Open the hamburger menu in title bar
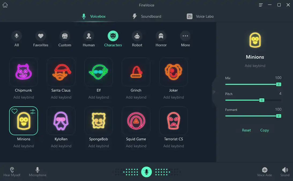Screen dimensions: 293x181 261,5
